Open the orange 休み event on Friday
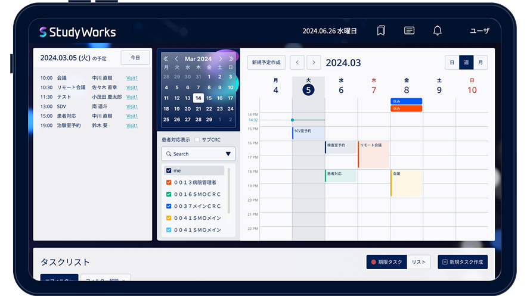 (407, 108)
